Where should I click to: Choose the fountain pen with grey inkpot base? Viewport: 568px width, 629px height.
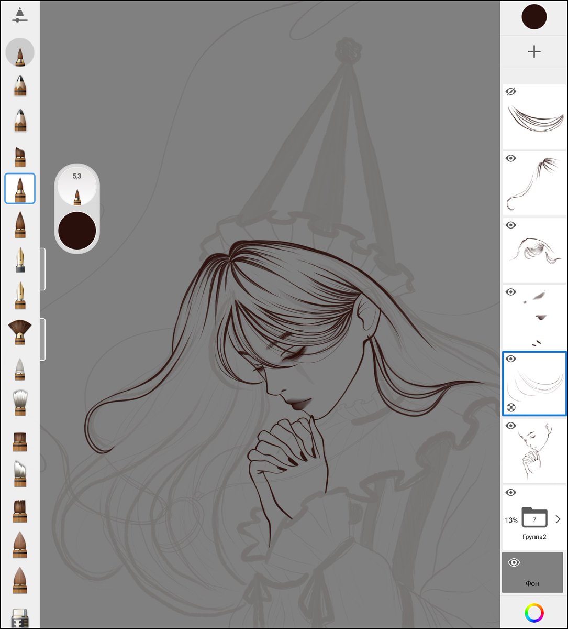click(x=20, y=260)
